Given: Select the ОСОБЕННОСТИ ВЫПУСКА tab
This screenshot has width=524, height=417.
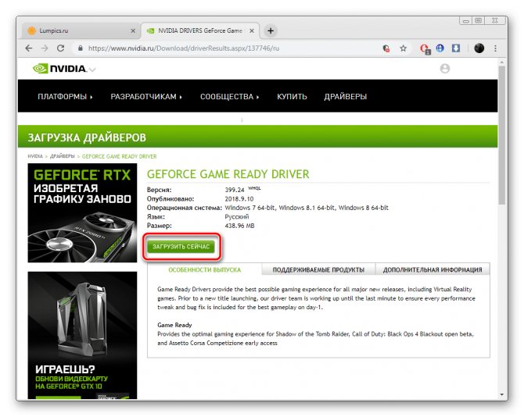Looking at the screenshot, I should pyautogui.click(x=205, y=269).
